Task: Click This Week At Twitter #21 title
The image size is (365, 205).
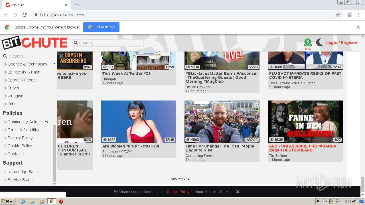Action: 126,73
